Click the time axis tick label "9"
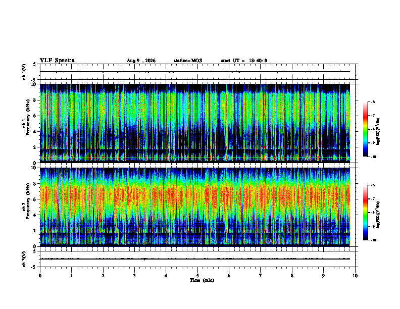Image resolution: width=400 pixels, height=309 pixels. tap(323, 276)
